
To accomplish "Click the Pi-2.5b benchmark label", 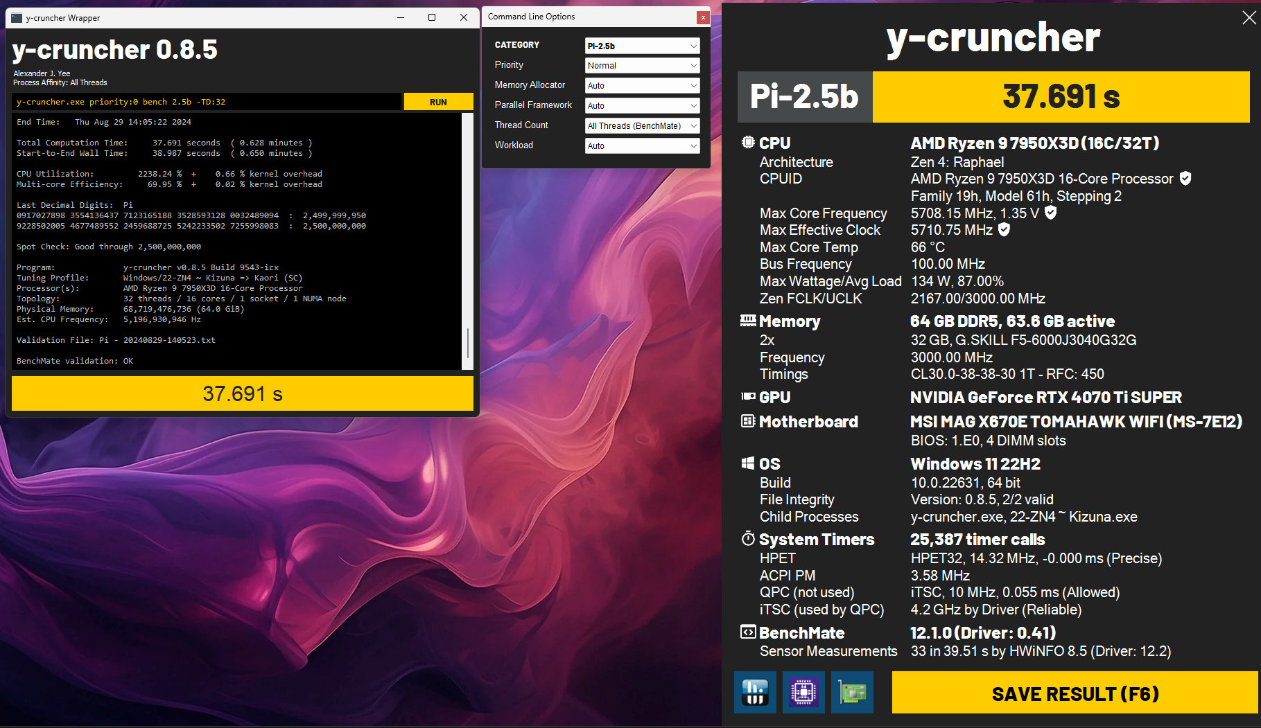I will pos(805,97).
